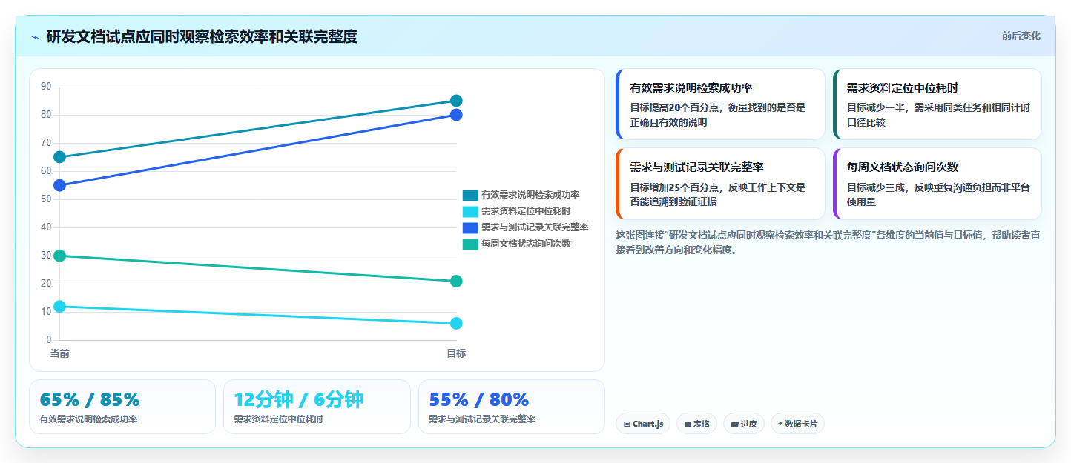Screen dimensions: 1071x463
Task: Click legend text 每周文档状态询问次数
Action: 526,244
